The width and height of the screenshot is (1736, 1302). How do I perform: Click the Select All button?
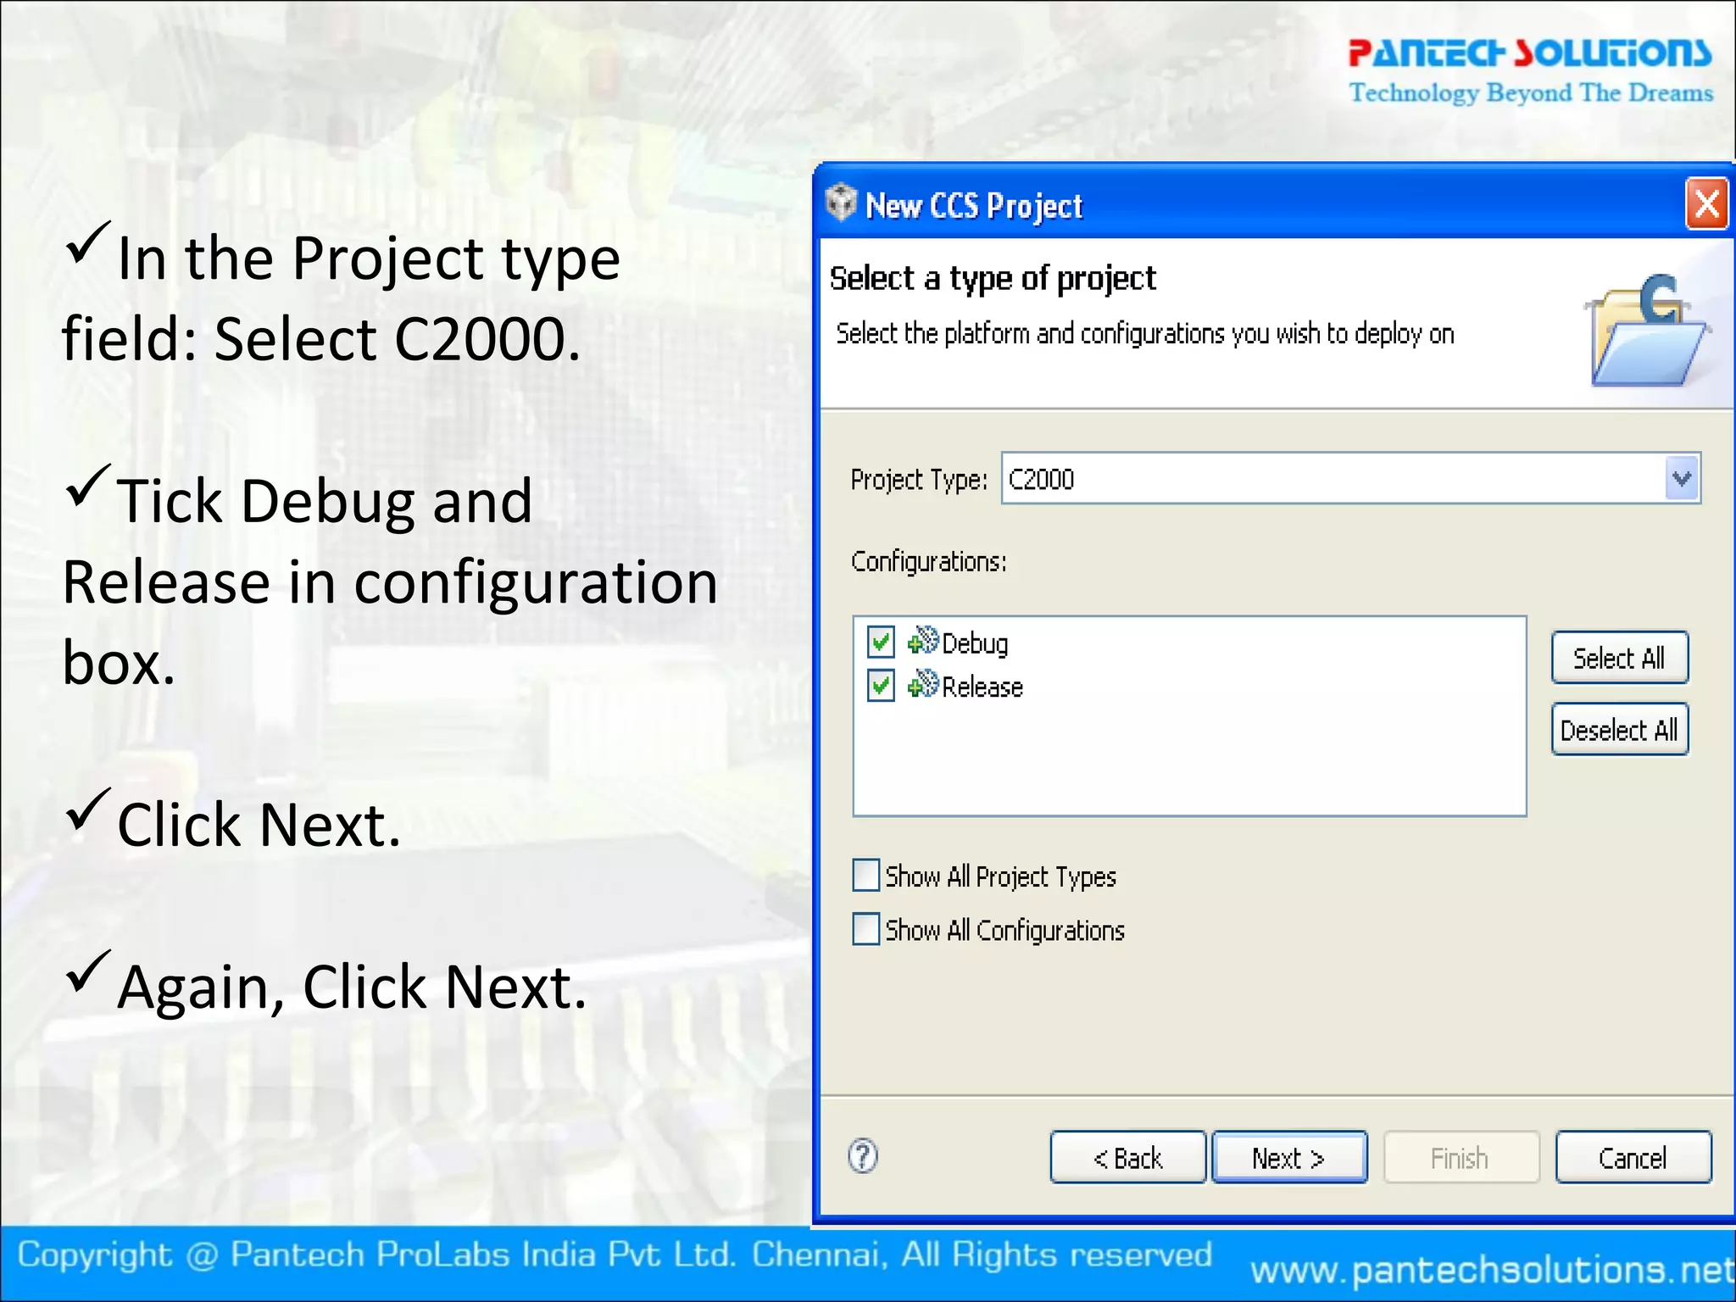tap(1619, 658)
